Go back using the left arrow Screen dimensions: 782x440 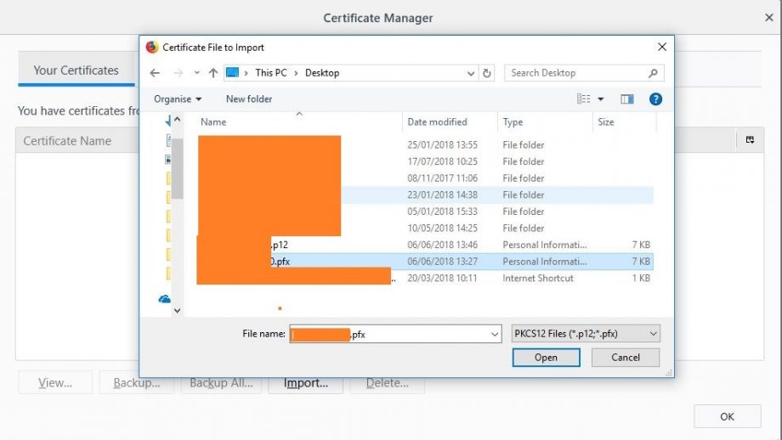click(155, 73)
